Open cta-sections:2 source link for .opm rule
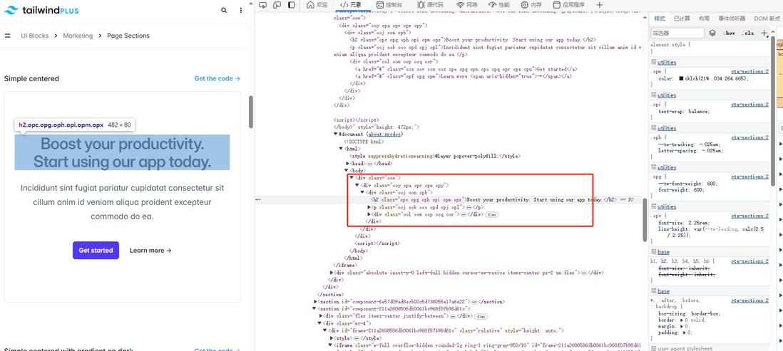The height and width of the screenshot is (351, 783). [749, 72]
